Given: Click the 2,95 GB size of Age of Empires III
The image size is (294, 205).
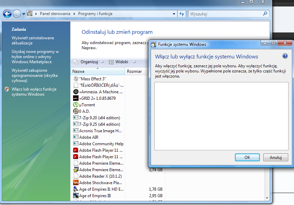Looking at the screenshot, I should pos(156,196).
